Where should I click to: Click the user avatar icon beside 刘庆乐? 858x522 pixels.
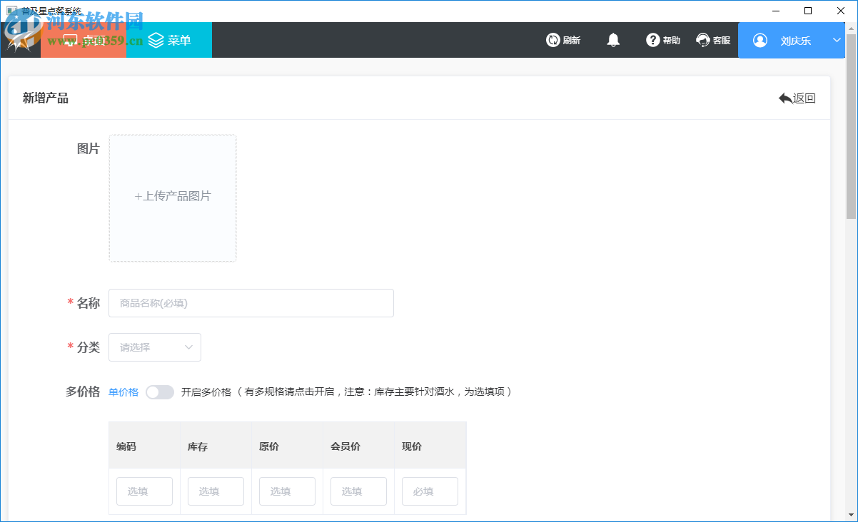pos(759,40)
